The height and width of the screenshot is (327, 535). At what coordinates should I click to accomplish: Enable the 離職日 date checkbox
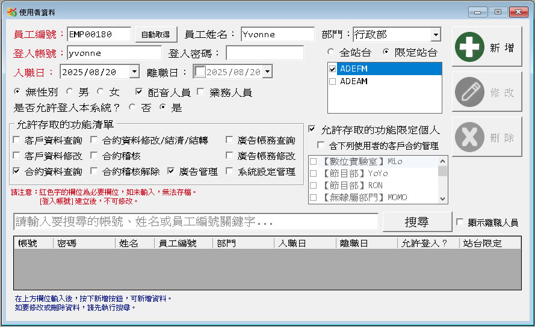coord(200,72)
